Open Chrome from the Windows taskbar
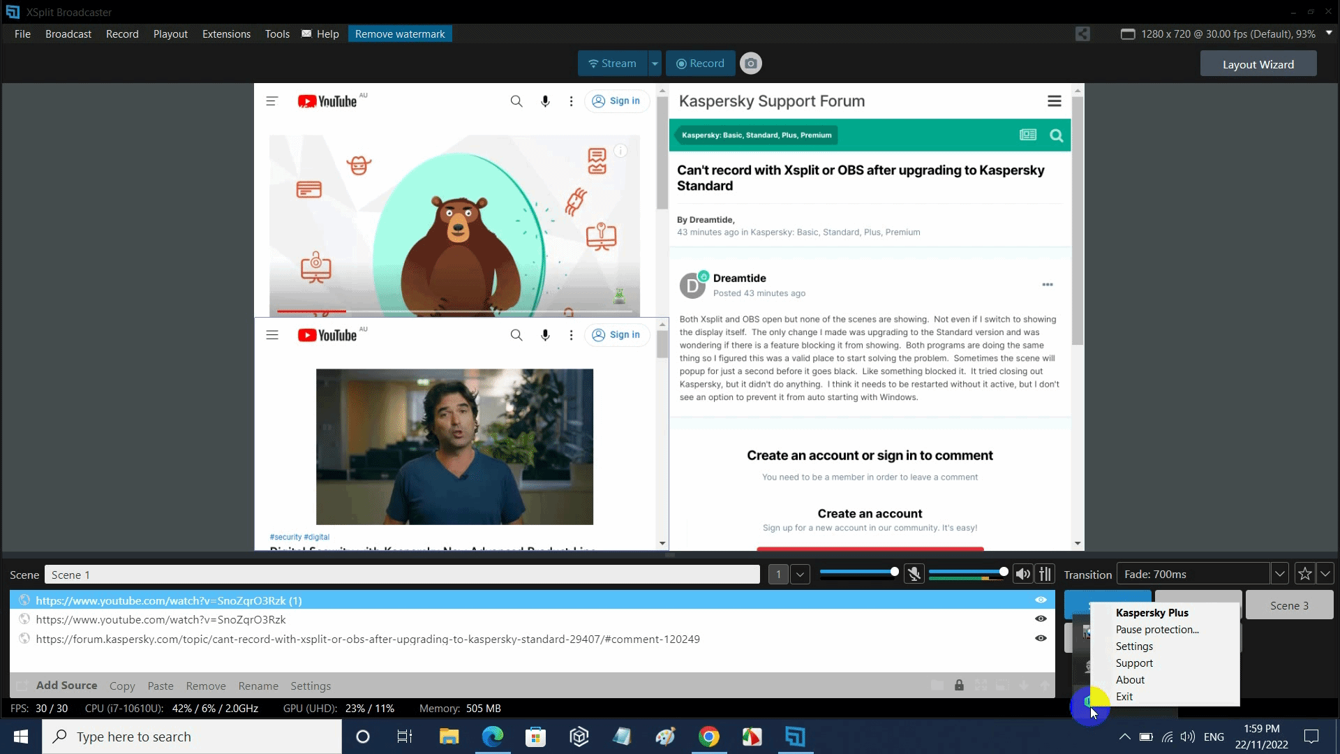 [708, 737]
